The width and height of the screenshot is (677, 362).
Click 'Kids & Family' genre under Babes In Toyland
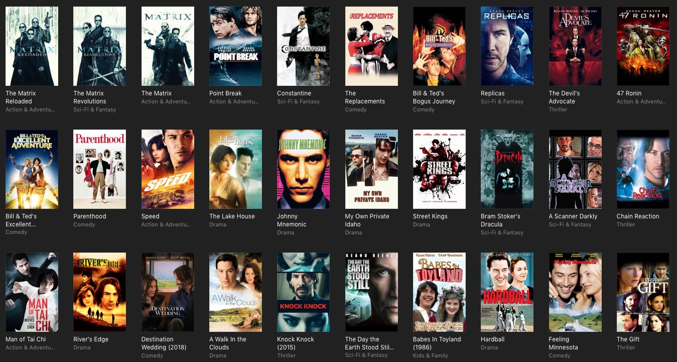(431, 355)
